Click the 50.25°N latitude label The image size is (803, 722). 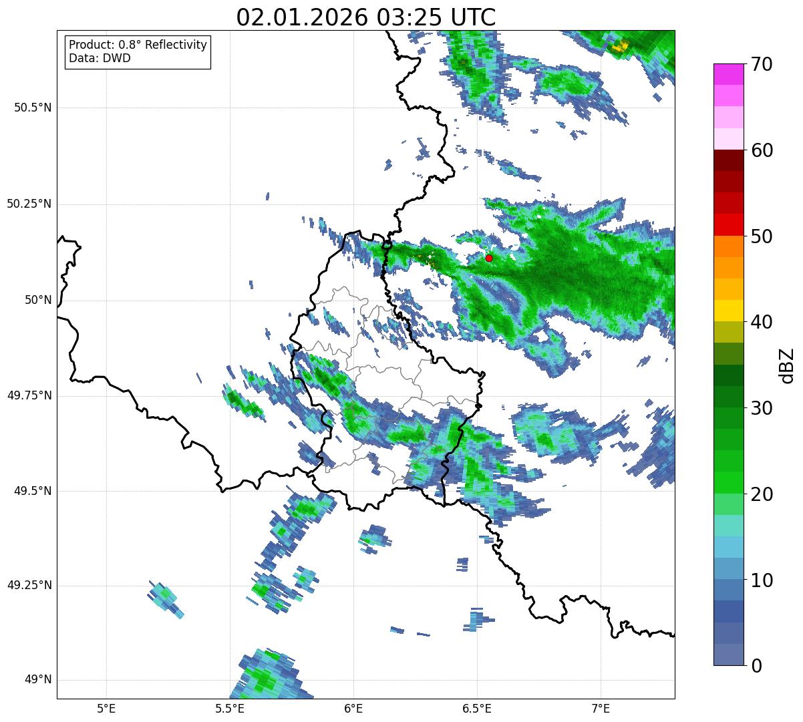point(29,204)
